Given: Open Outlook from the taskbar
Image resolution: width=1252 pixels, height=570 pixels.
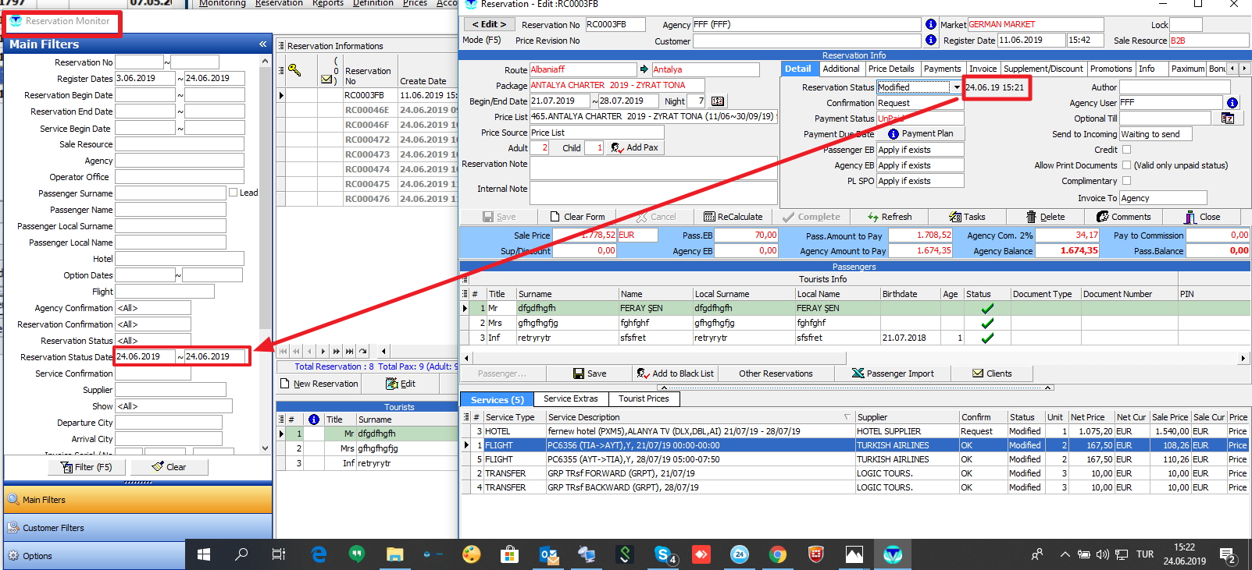Looking at the screenshot, I should tap(549, 555).
